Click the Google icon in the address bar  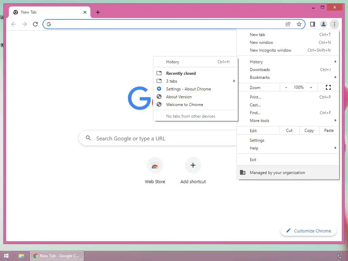tap(49, 24)
